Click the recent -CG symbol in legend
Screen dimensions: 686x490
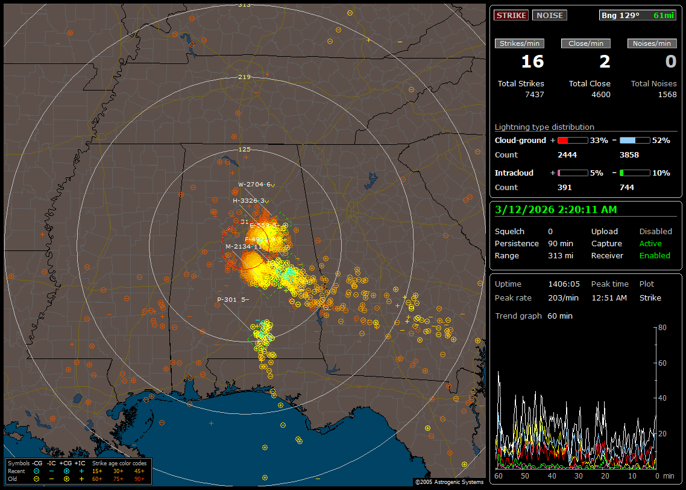pos(37,471)
